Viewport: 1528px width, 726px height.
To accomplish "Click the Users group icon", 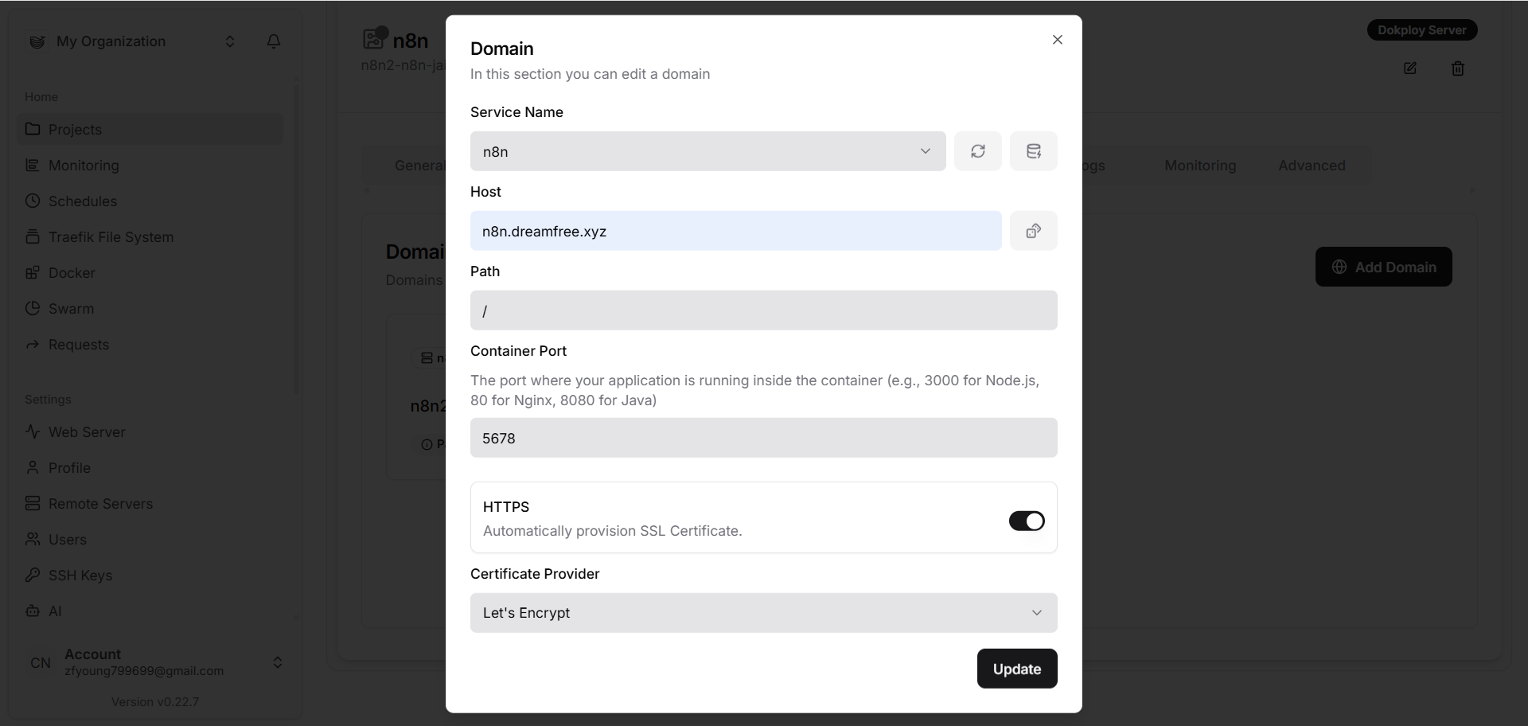I will click(x=33, y=539).
